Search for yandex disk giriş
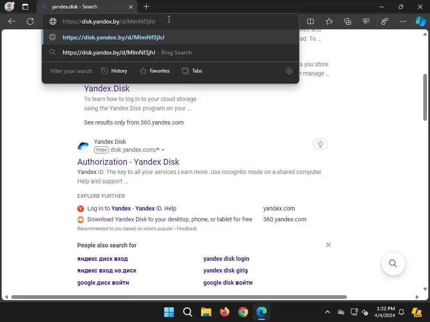The height and width of the screenshot is (322, 430). (x=225, y=270)
